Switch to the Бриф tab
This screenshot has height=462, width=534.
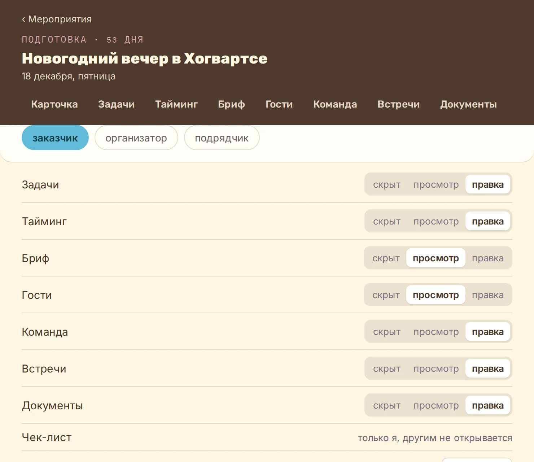(x=232, y=104)
